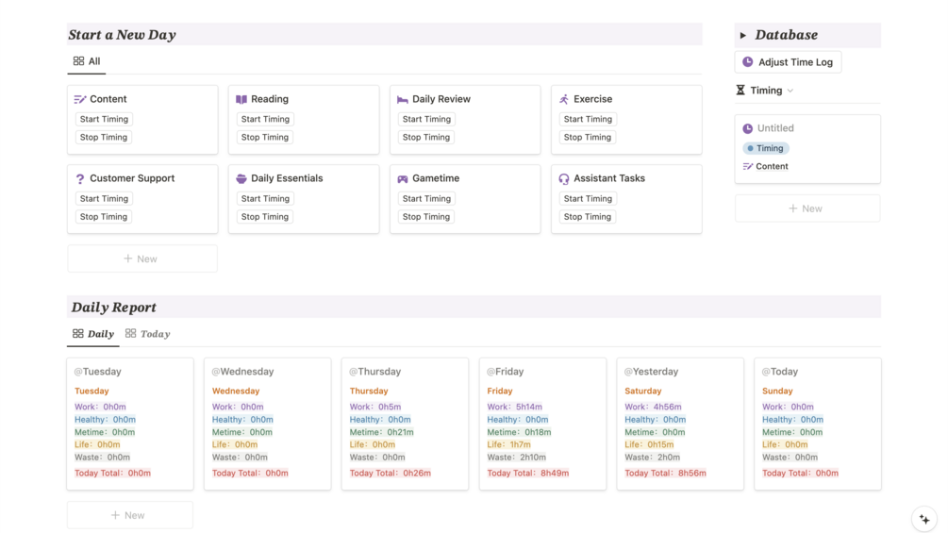Click the Daily Review bed icon

[x=403, y=99]
